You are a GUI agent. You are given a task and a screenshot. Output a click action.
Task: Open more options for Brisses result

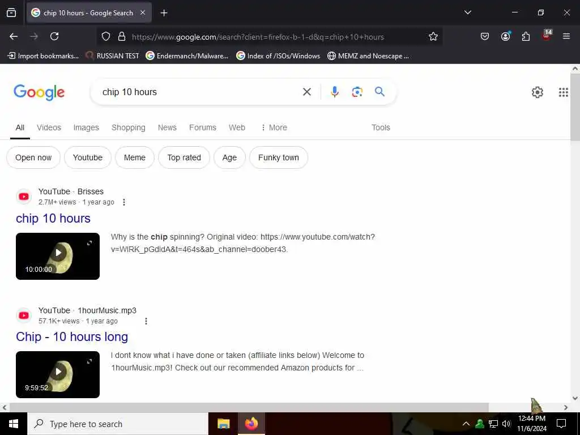click(124, 202)
